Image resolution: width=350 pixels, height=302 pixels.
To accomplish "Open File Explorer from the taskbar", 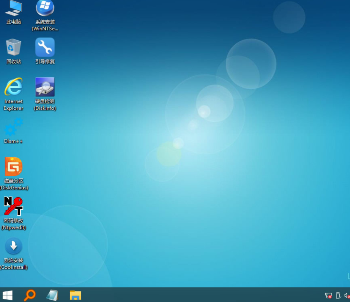I will click(76, 295).
